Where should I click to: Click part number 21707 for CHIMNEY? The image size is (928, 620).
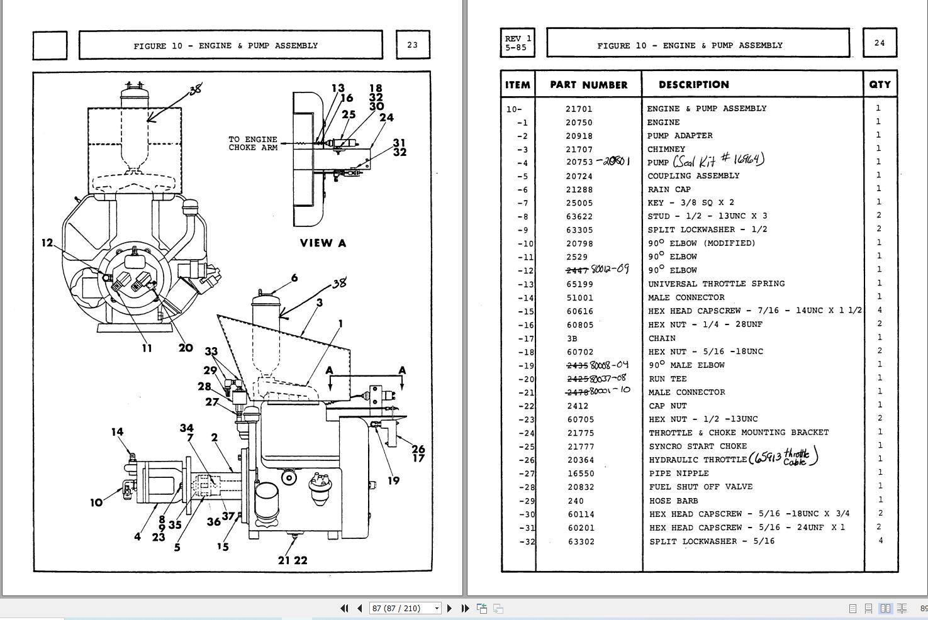tap(579, 150)
